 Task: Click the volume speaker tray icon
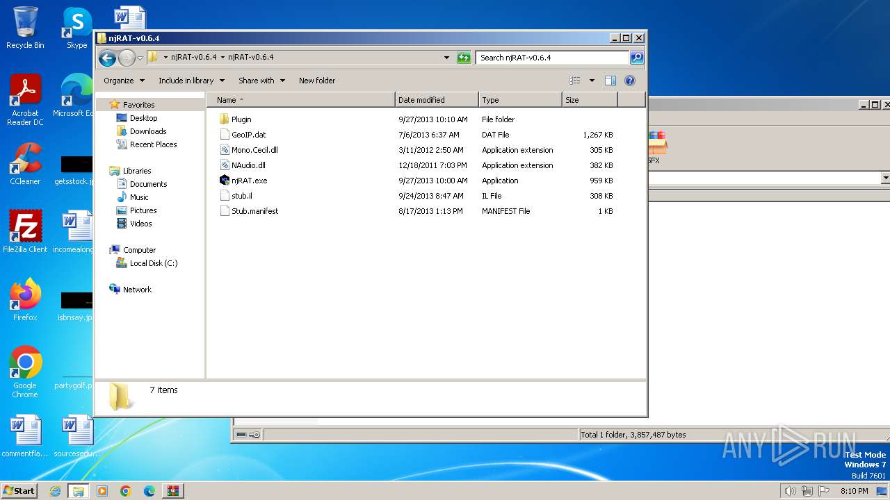pos(791,491)
